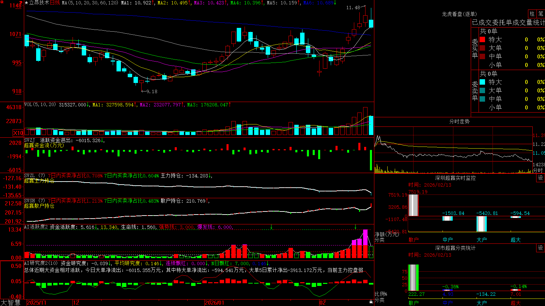Click the -594.54 超大 value
545x306 pixels.
(520, 213)
